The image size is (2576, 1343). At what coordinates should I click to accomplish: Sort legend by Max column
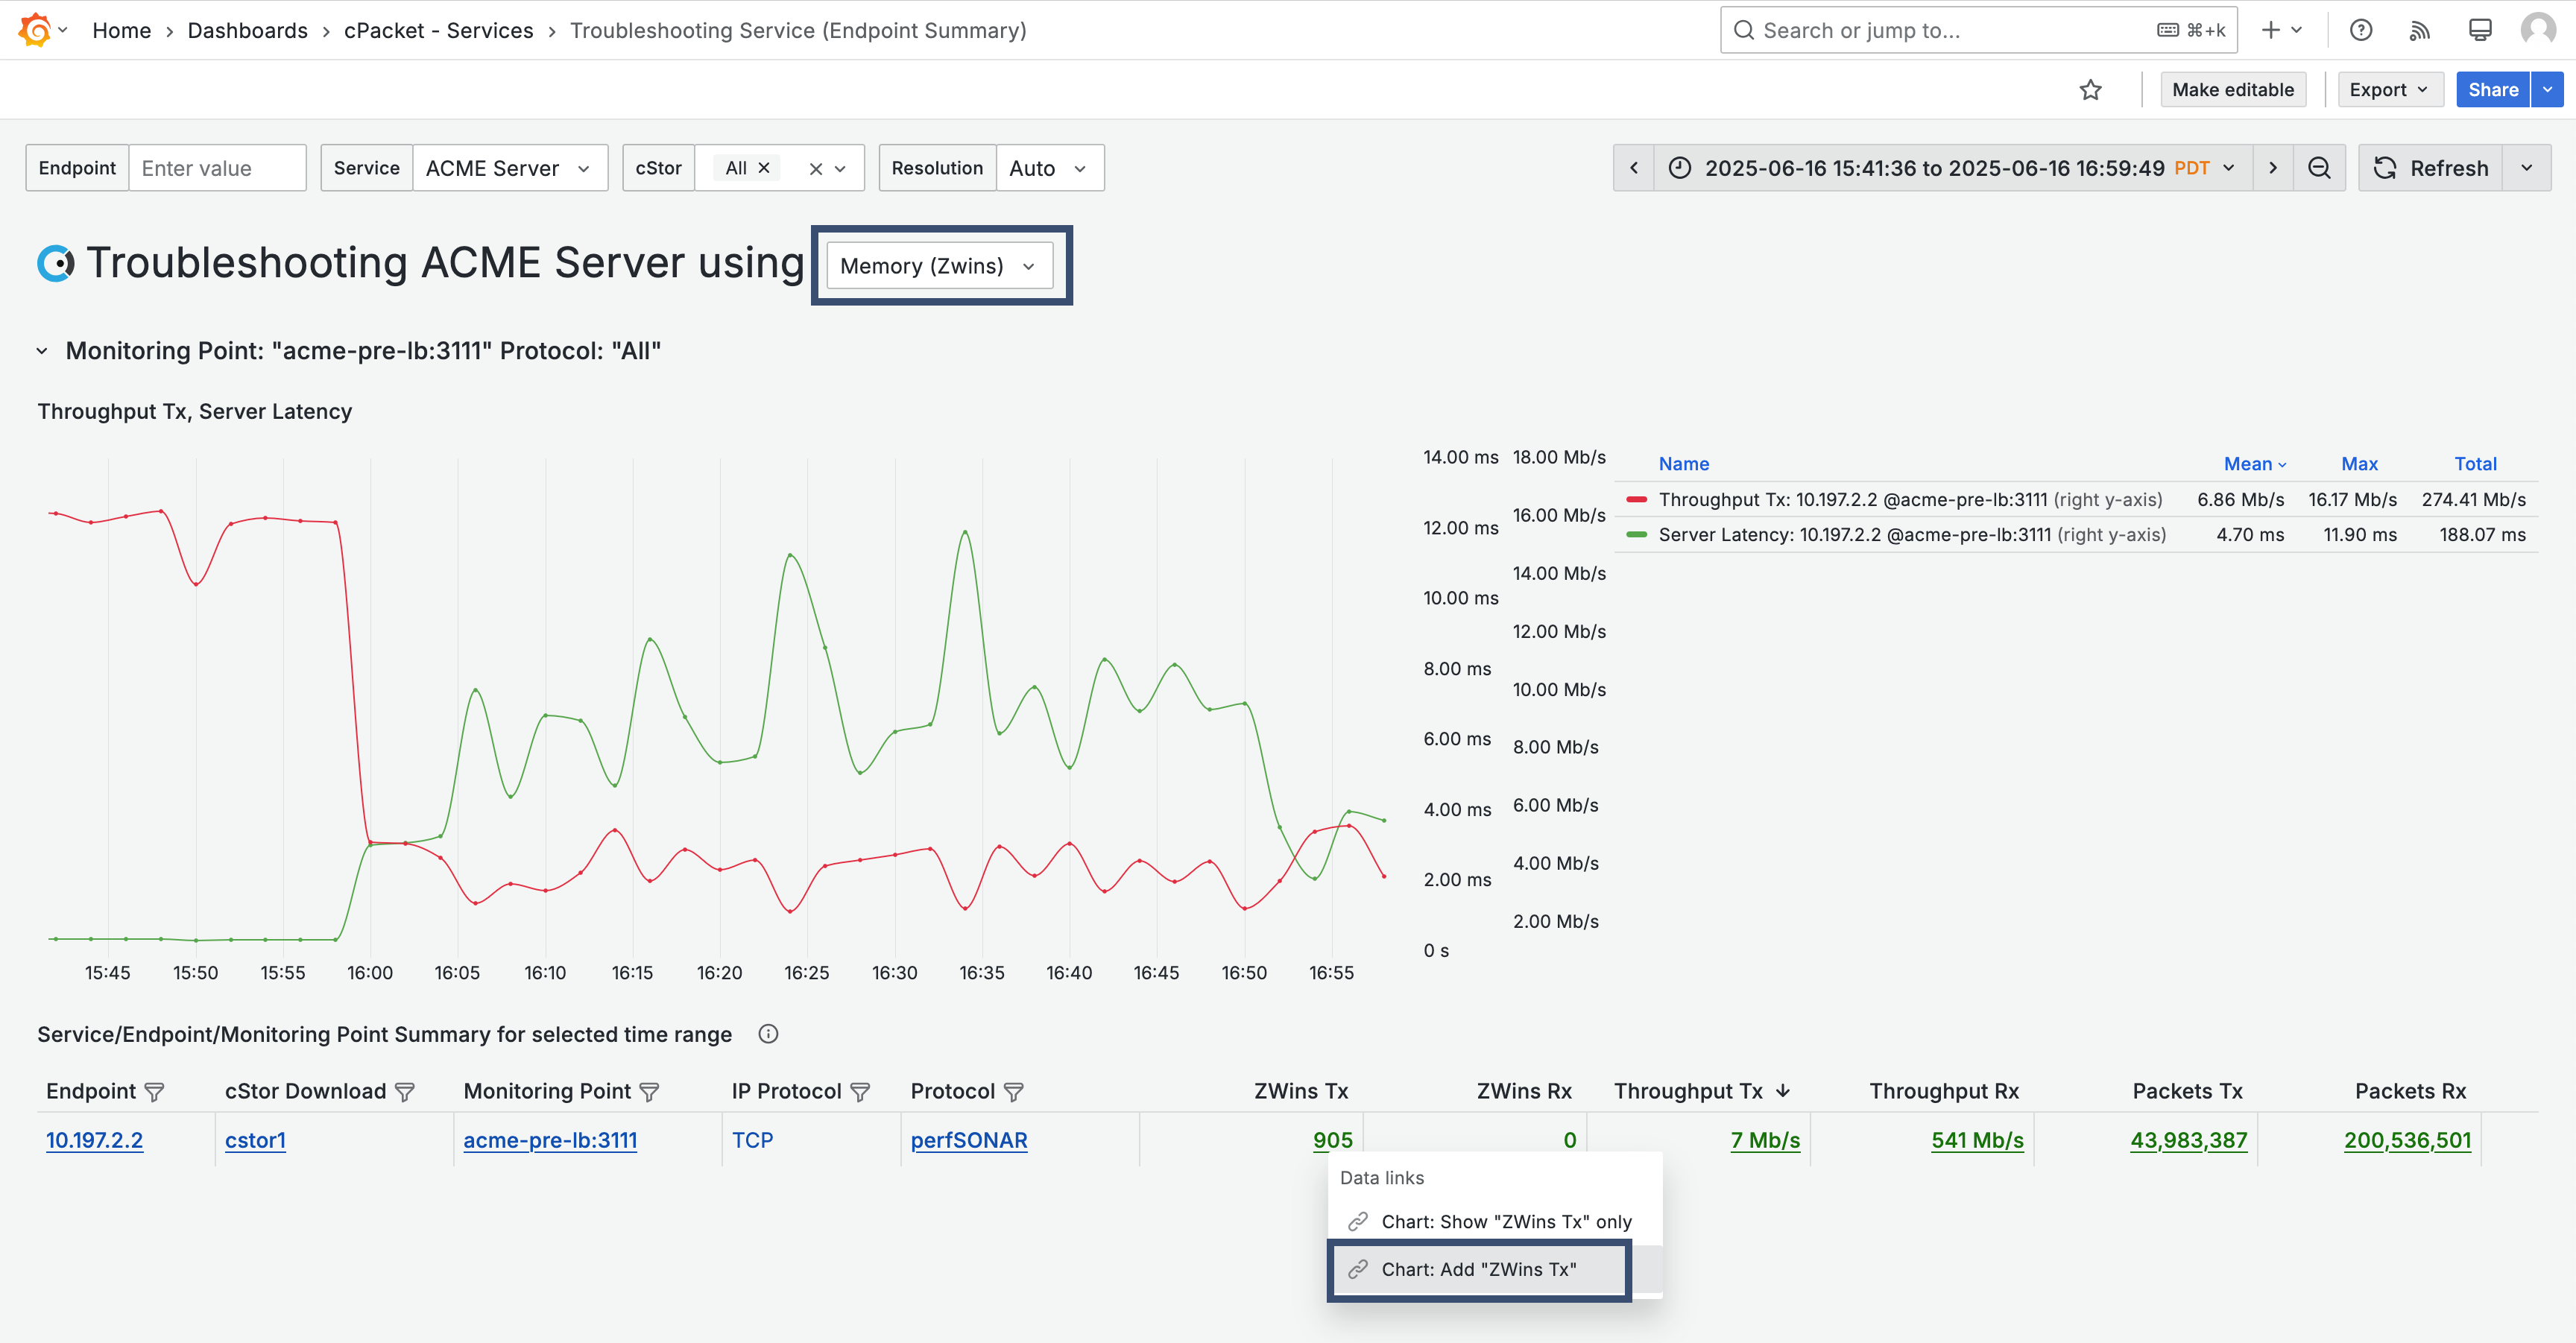2359,464
